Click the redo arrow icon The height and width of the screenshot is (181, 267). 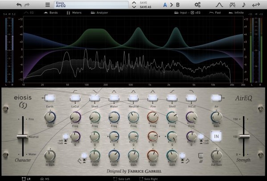point(27,5)
